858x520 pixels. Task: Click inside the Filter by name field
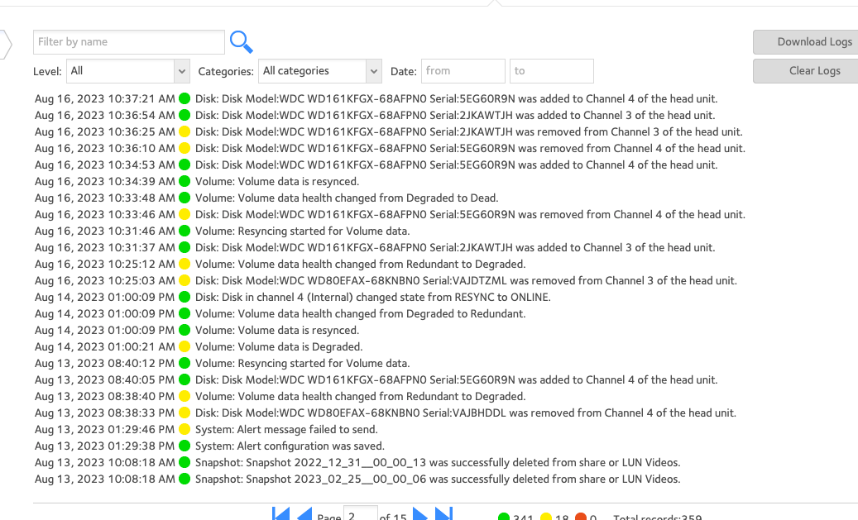(128, 42)
